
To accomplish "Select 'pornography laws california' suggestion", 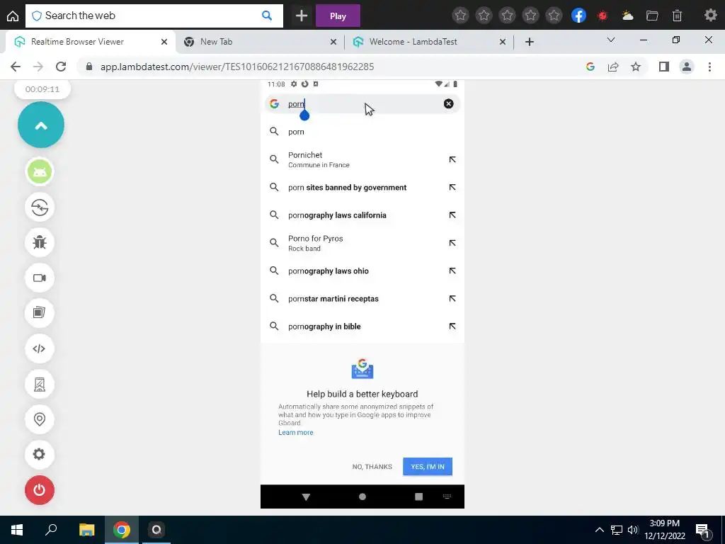I will tap(362, 215).
